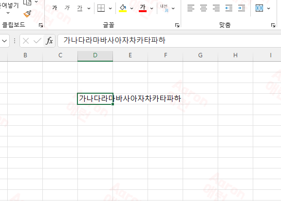The height and width of the screenshot is (201, 281).
Task: Apply red font color
Action: coord(143,8)
